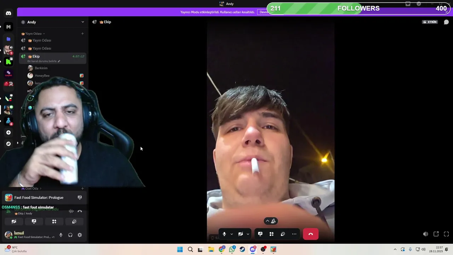Open activities button in call controls
Viewport: 453px width, 255px height.
(271, 234)
